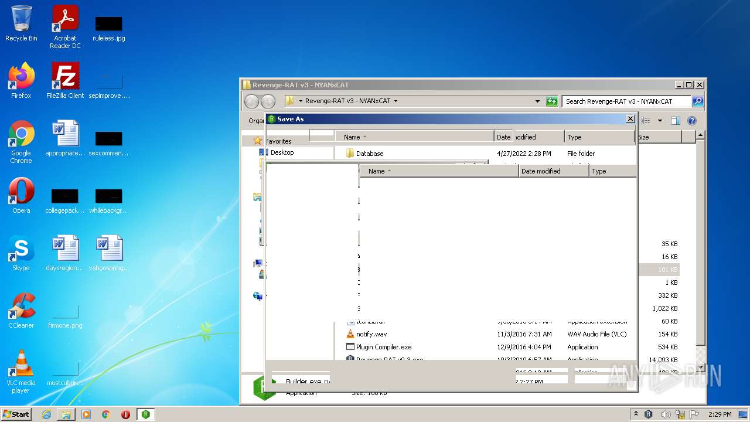The image size is (750, 422).
Task: Select the sexcommen desktop file
Action: [x=109, y=144]
